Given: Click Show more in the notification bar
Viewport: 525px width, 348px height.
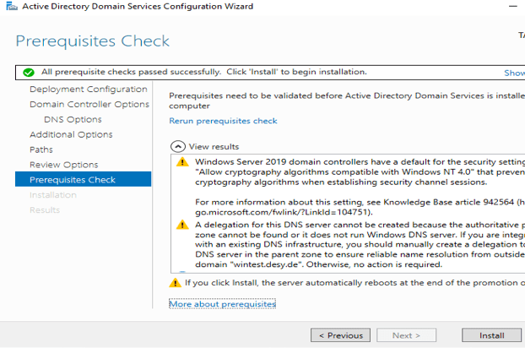Looking at the screenshot, I should tap(514, 73).
